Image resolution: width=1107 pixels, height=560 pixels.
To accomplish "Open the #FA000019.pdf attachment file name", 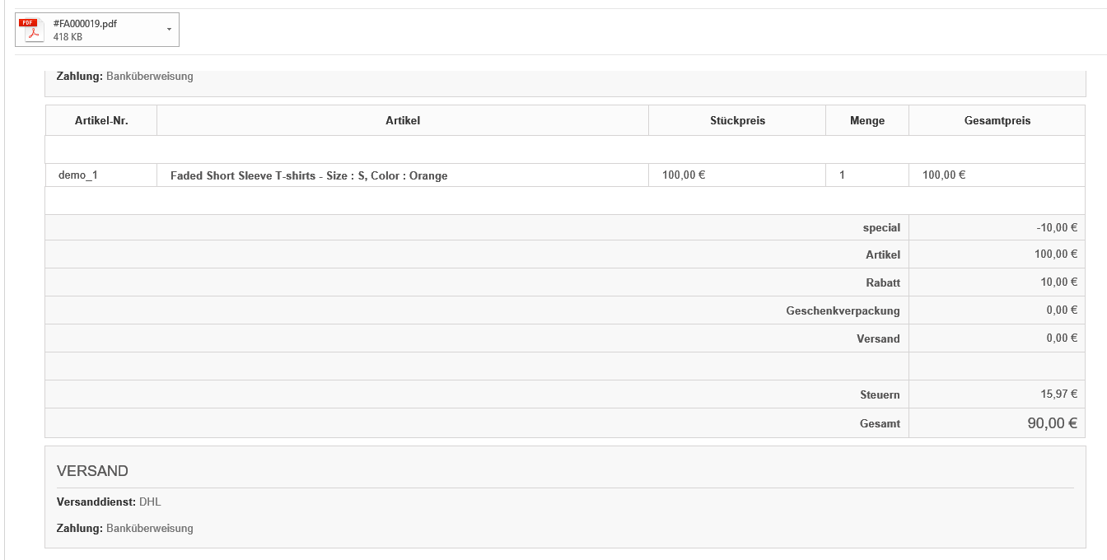I will pyautogui.click(x=85, y=24).
